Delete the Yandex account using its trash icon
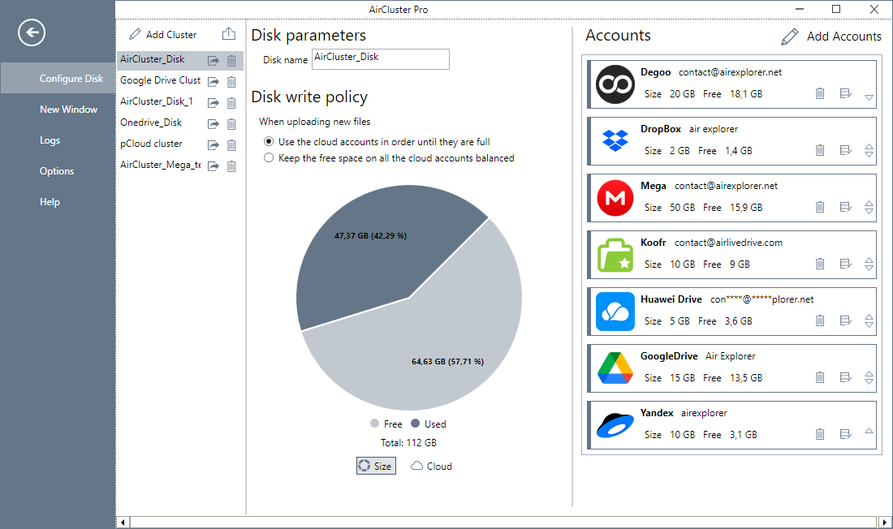This screenshot has height=529, width=893. [820, 434]
